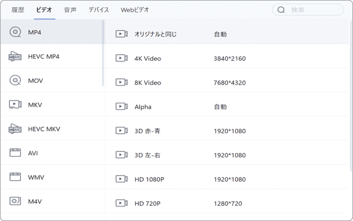Image resolution: width=353 pixels, height=221 pixels.
Task: Click 1920*1080 in the 3D 赤-青 row
Action: tap(229, 131)
